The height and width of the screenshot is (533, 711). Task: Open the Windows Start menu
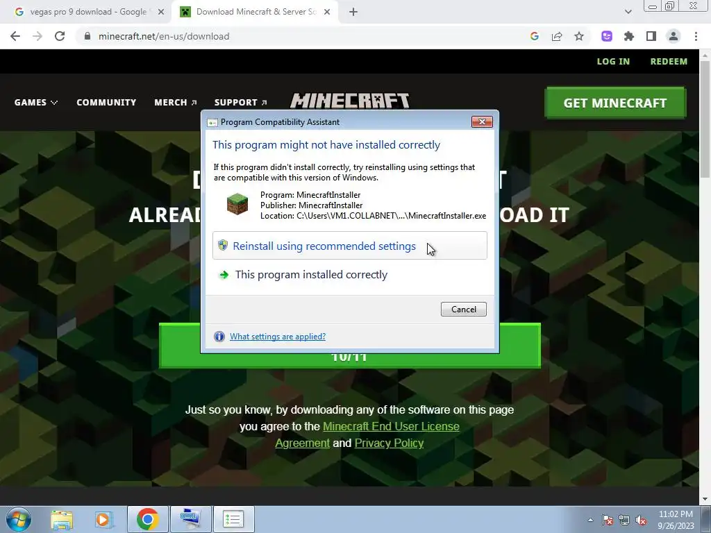coord(19,519)
